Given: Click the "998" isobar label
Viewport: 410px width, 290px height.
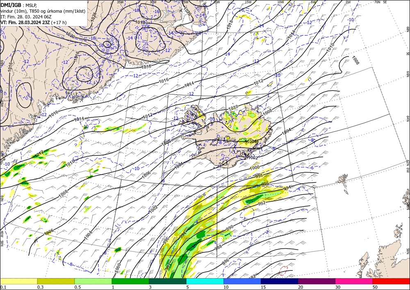Looking at the screenshot, I should click(x=259, y=176).
